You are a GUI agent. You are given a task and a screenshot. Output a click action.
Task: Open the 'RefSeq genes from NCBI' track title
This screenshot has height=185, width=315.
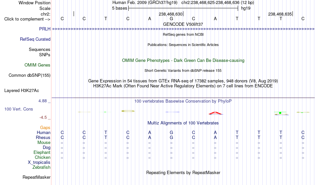183,34
